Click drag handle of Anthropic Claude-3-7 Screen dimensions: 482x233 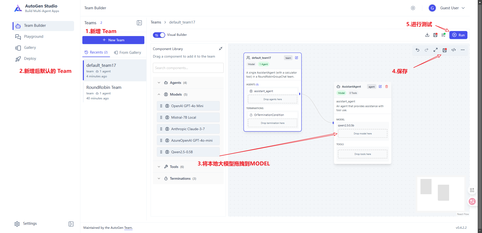(161, 129)
